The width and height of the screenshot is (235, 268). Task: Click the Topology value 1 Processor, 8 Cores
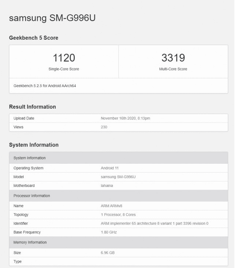118,215
